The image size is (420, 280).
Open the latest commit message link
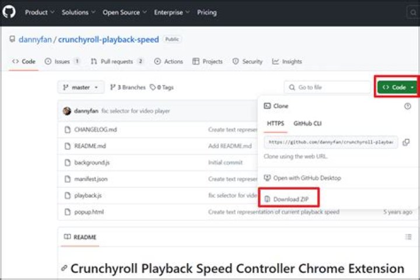point(135,111)
